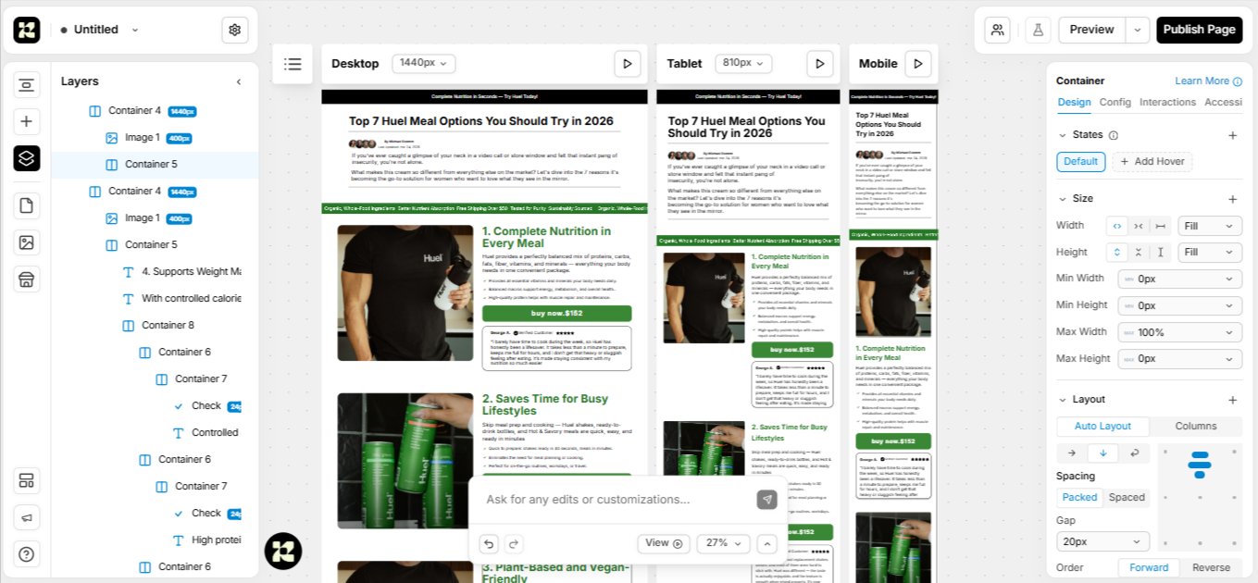Set Height to the first fit-mode icon
The height and width of the screenshot is (583, 1258).
(x=1116, y=252)
